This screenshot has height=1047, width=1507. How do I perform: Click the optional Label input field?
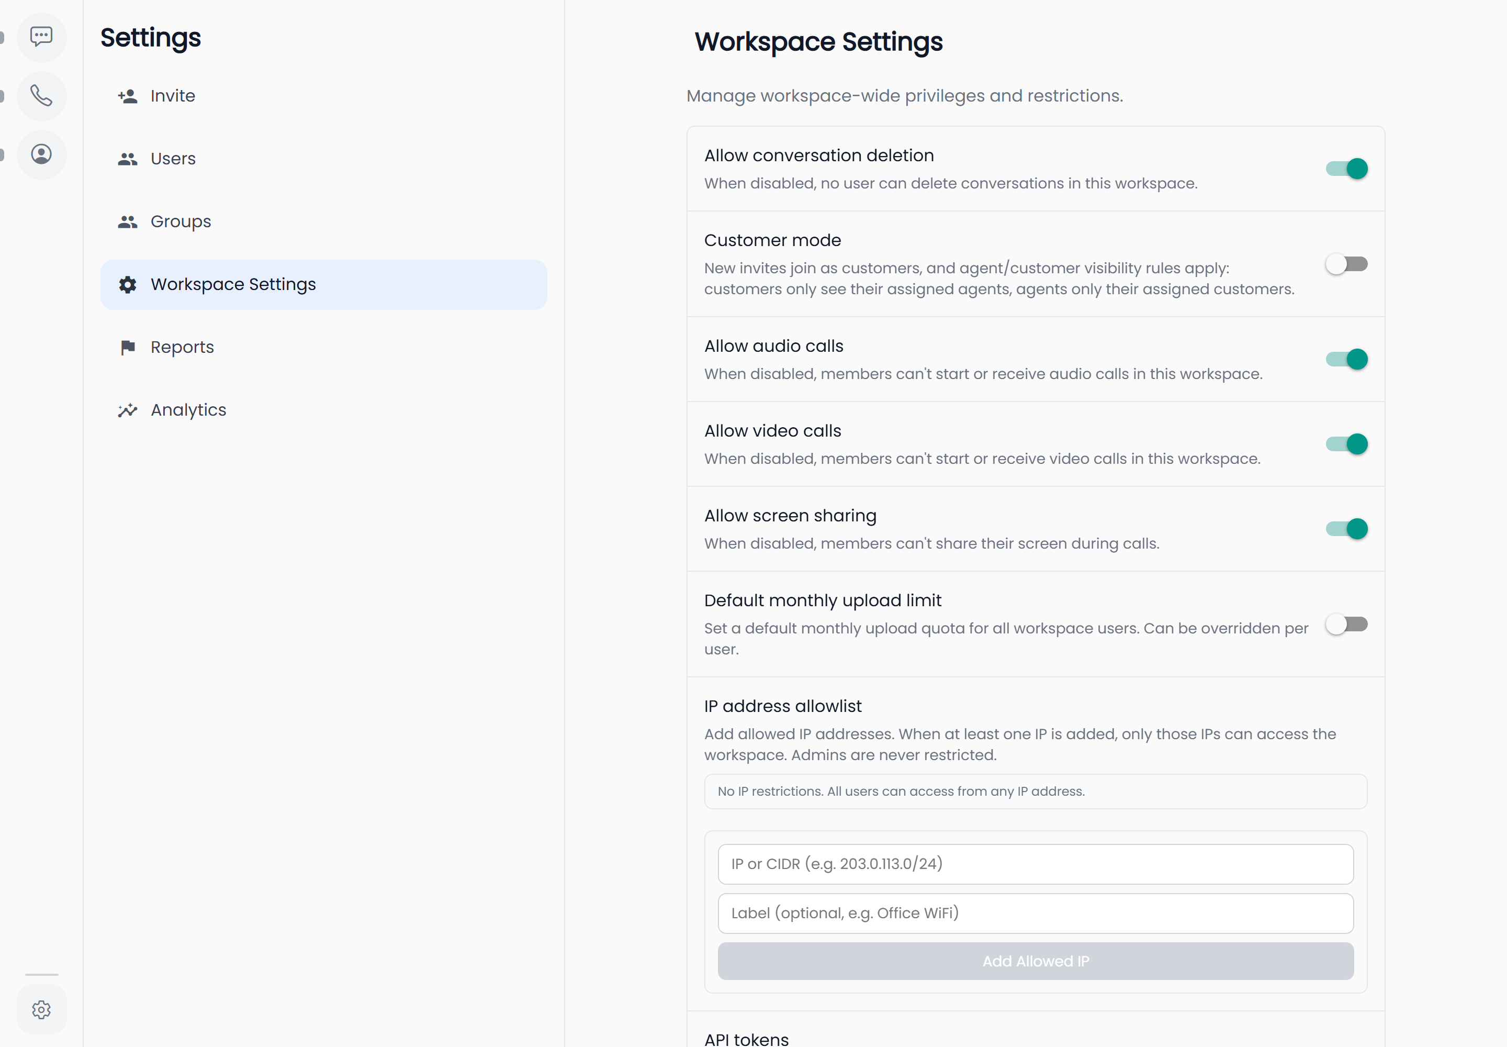(x=1036, y=913)
